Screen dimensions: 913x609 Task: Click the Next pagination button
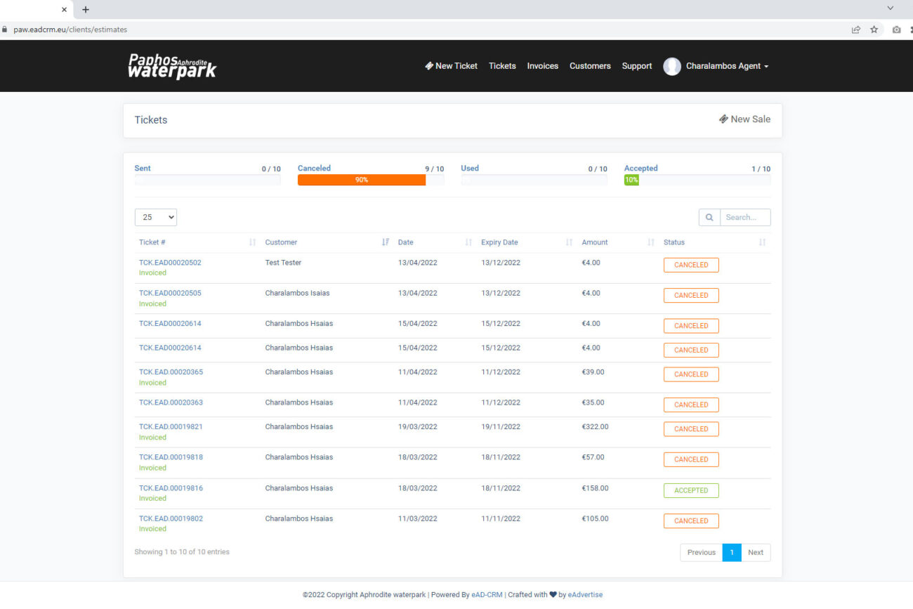click(756, 553)
